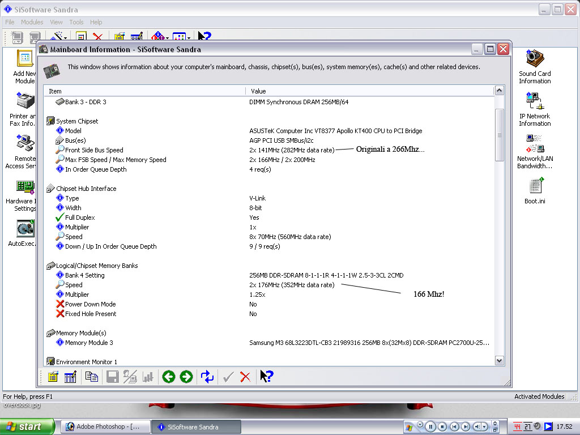Switch to Adobe Photoshop in taskbar

[x=105, y=427]
